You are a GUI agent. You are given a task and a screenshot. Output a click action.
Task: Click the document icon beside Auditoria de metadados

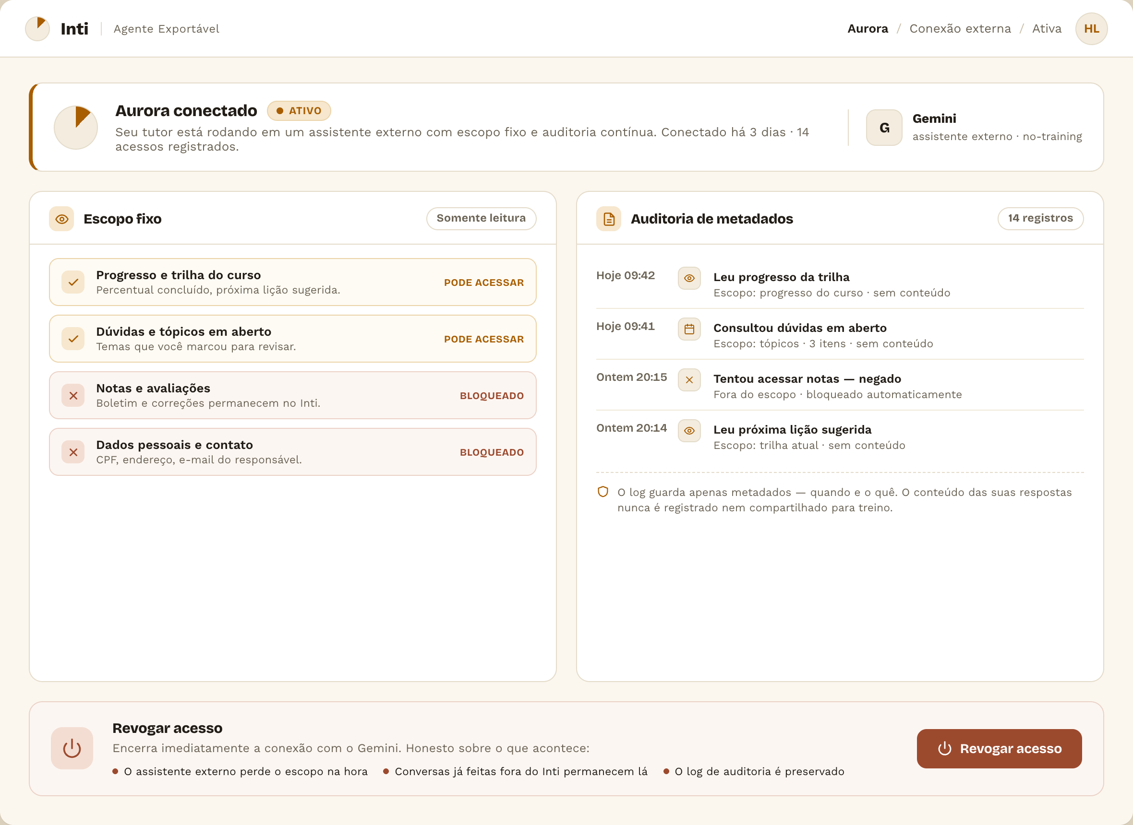[608, 219]
